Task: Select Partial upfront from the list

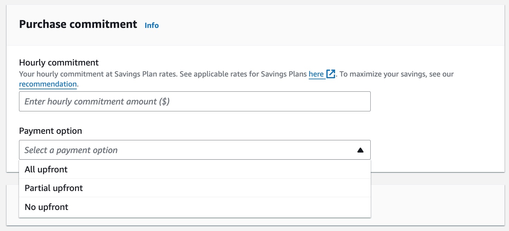Action: coord(54,188)
